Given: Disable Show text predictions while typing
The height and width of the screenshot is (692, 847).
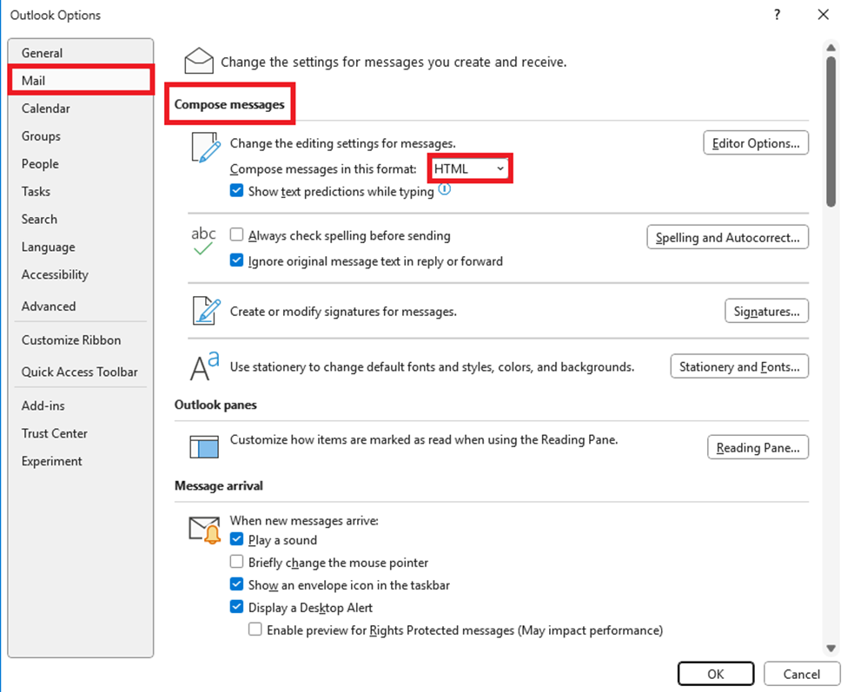Looking at the screenshot, I should (x=236, y=191).
